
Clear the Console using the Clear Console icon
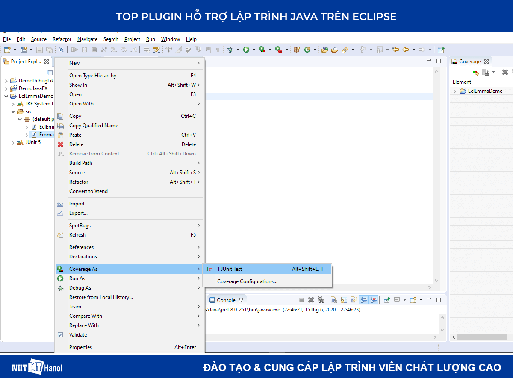pos(333,300)
